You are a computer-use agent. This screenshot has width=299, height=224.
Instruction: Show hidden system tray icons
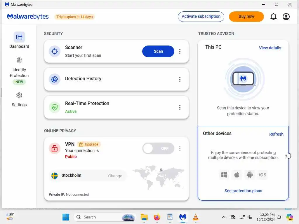[x=224, y=217]
